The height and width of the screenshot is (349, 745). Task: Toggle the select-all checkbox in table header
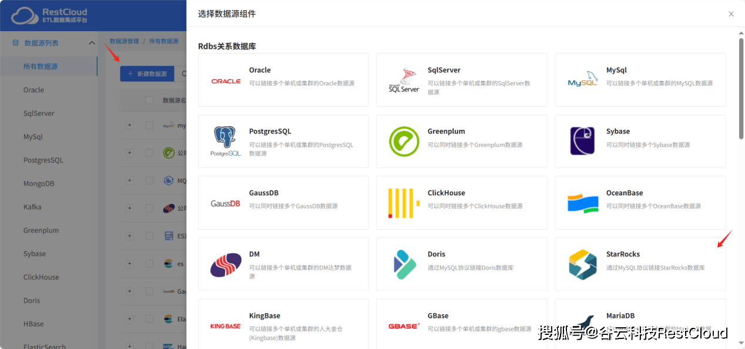(x=149, y=100)
